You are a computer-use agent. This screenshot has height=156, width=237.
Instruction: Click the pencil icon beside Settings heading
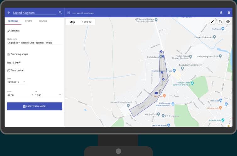click(8, 31)
